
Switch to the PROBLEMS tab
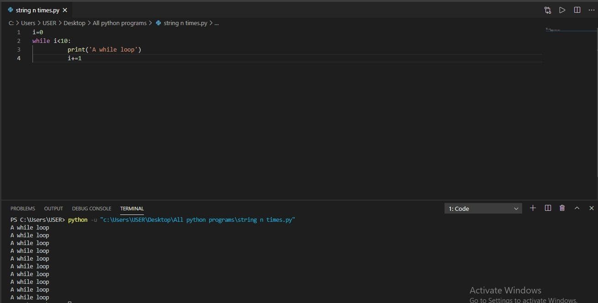pyautogui.click(x=22, y=209)
